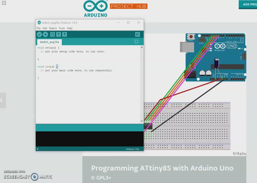257x183 pixels.
Task: Open the Serial Monitor icon
Action: click(137, 35)
